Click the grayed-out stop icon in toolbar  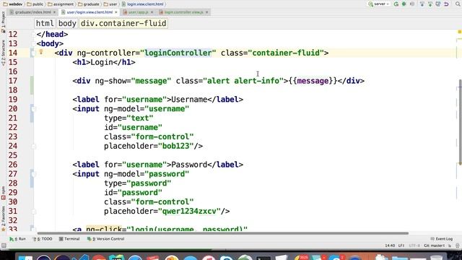tap(412, 4)
